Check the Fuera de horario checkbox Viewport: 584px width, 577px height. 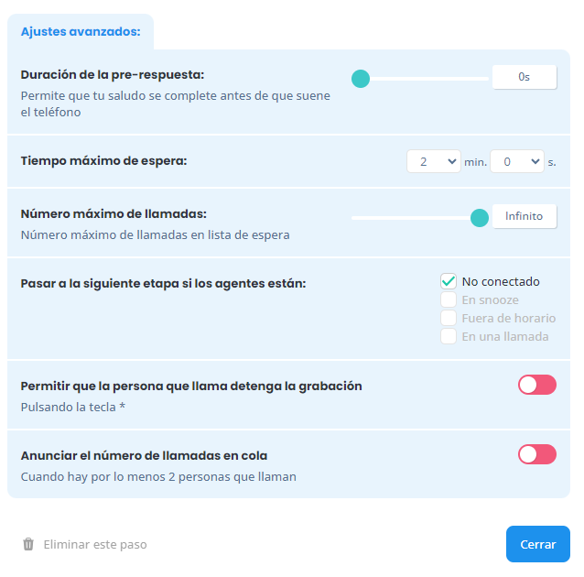[x=448, y=318]
